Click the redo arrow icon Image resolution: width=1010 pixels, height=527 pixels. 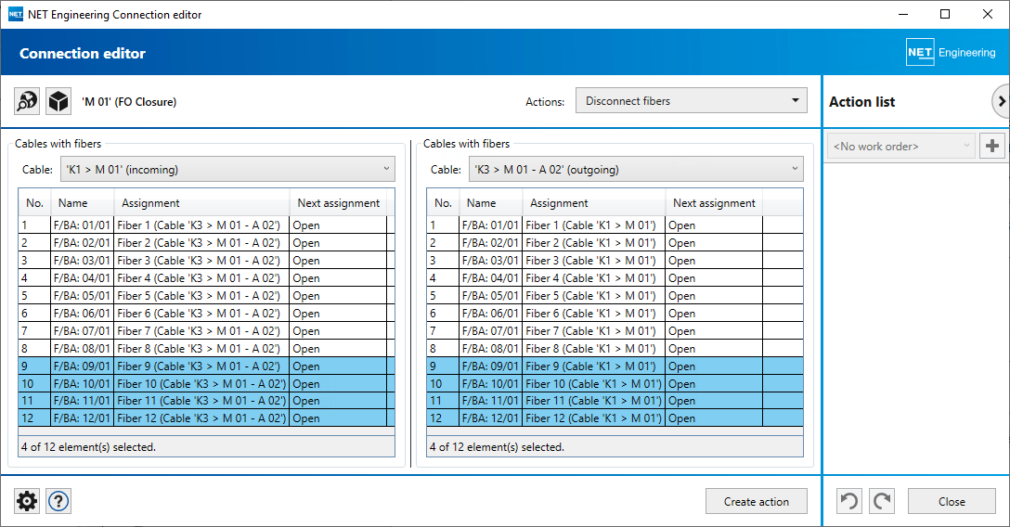tap(882, 501)
